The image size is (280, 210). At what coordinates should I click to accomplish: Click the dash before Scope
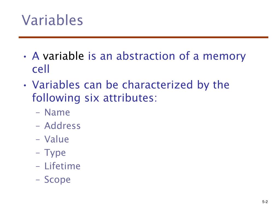point(38,180)
